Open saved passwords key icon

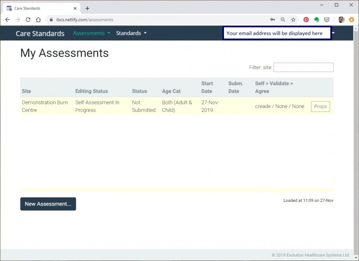[x=272, y=20]
